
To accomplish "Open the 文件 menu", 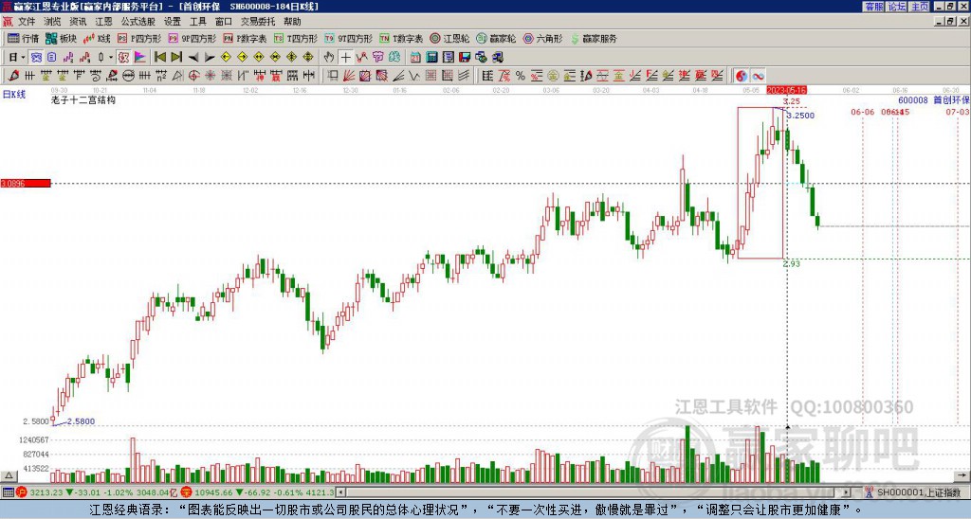I will click(x=27, y=22).
